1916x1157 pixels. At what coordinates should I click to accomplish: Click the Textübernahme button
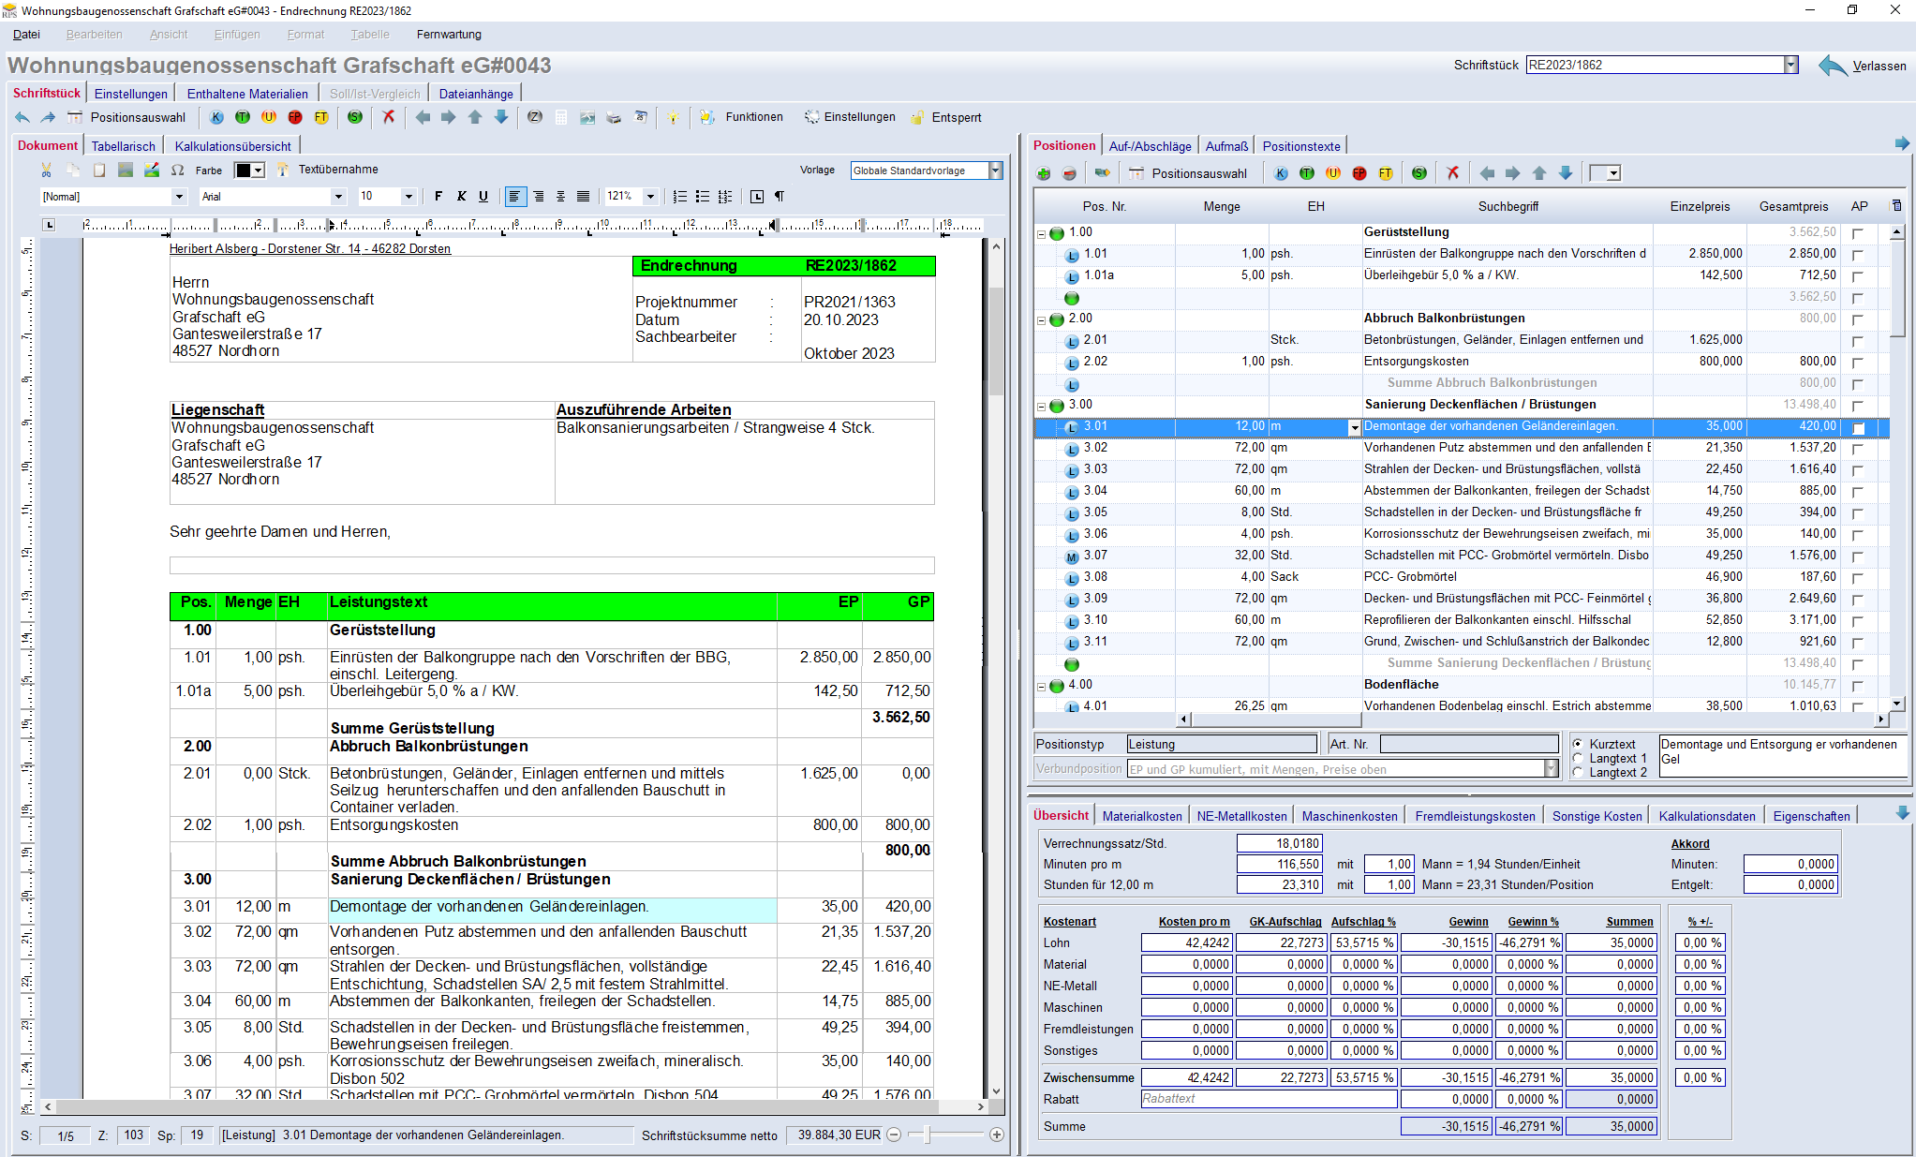pyautogui.click(x=327, y=170)
